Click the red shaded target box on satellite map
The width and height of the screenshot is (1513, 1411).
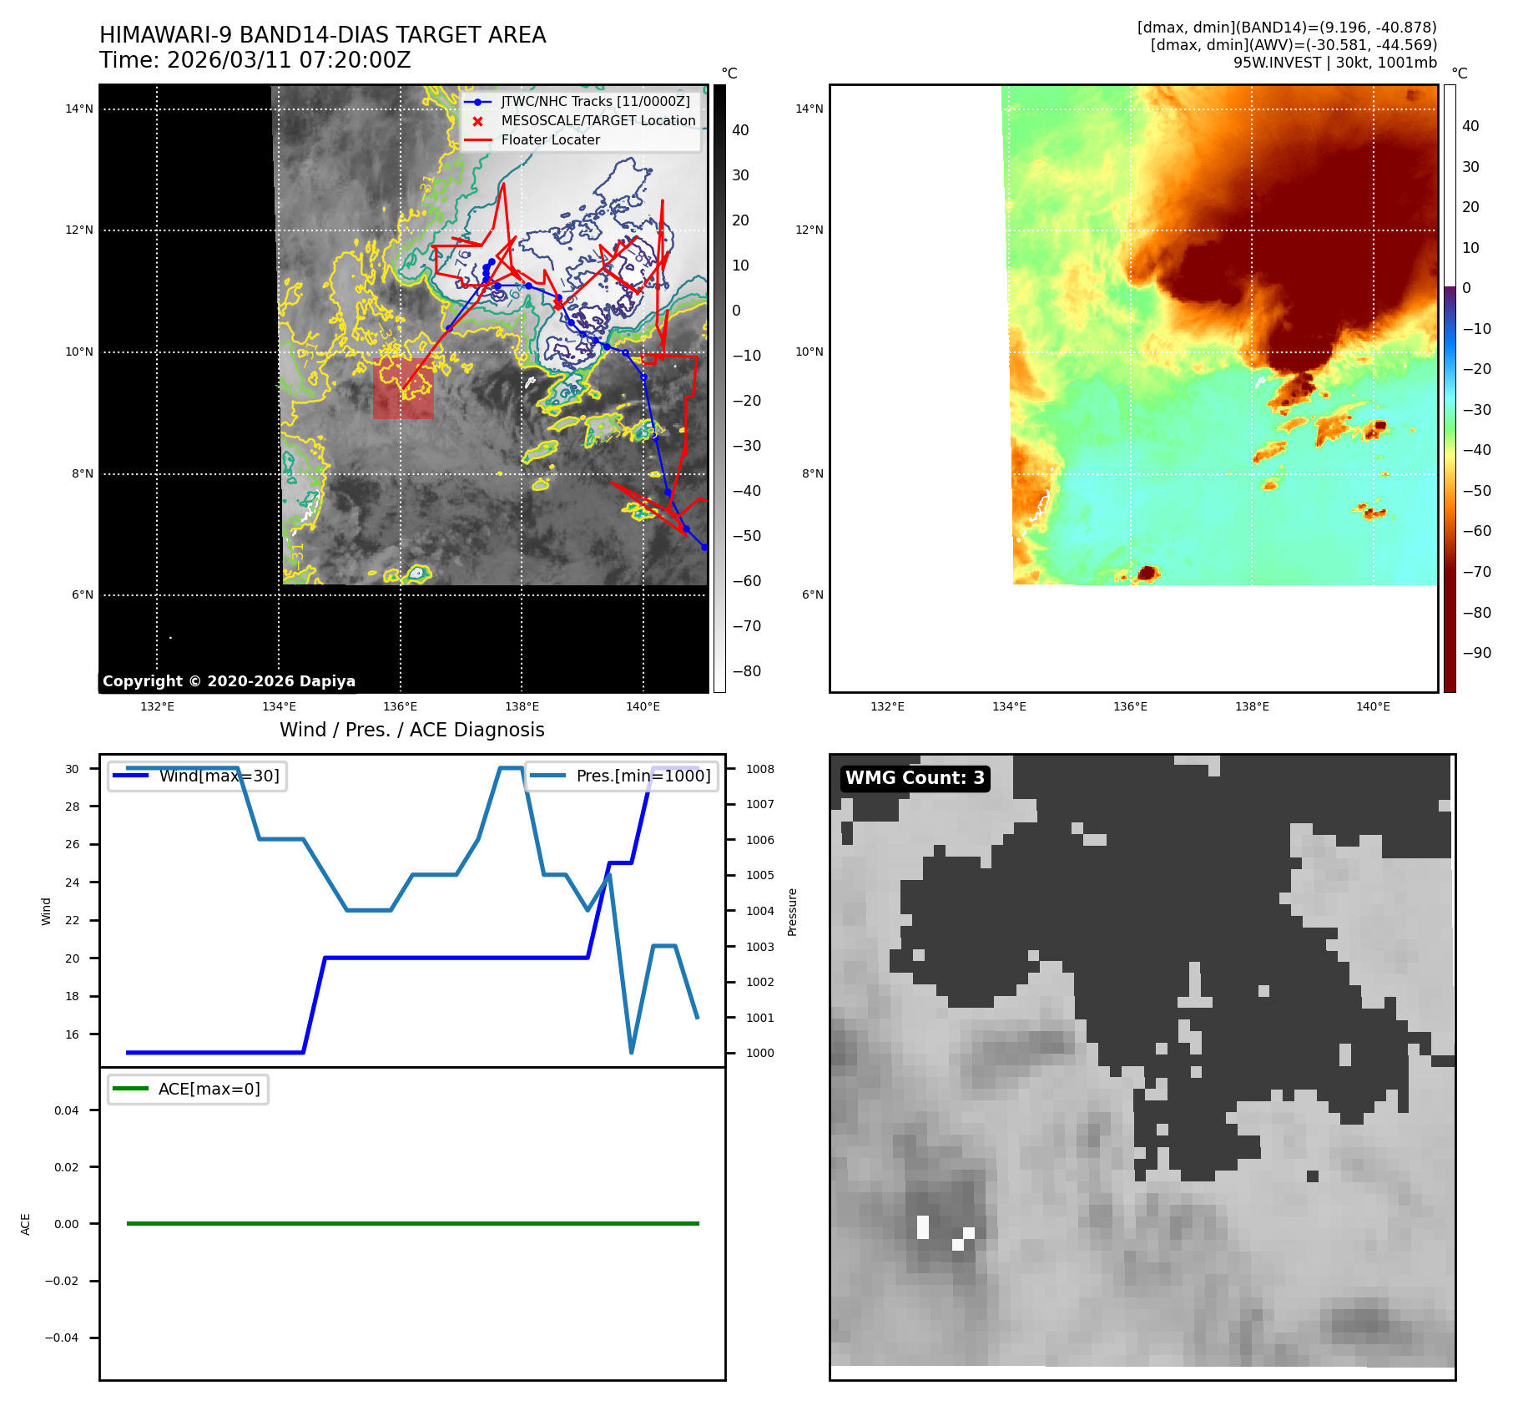click(x=403, y=388)
